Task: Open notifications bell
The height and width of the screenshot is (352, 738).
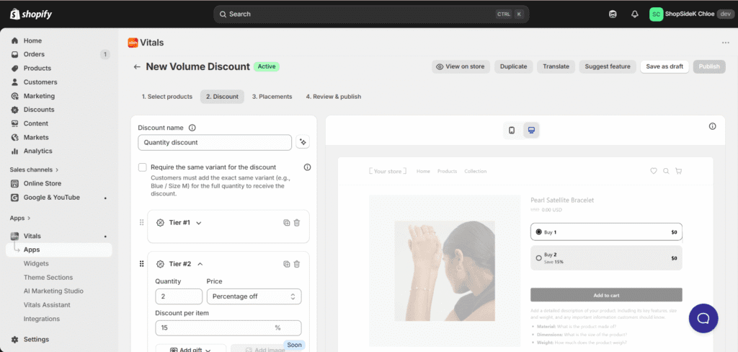Action: coord(634,14)
